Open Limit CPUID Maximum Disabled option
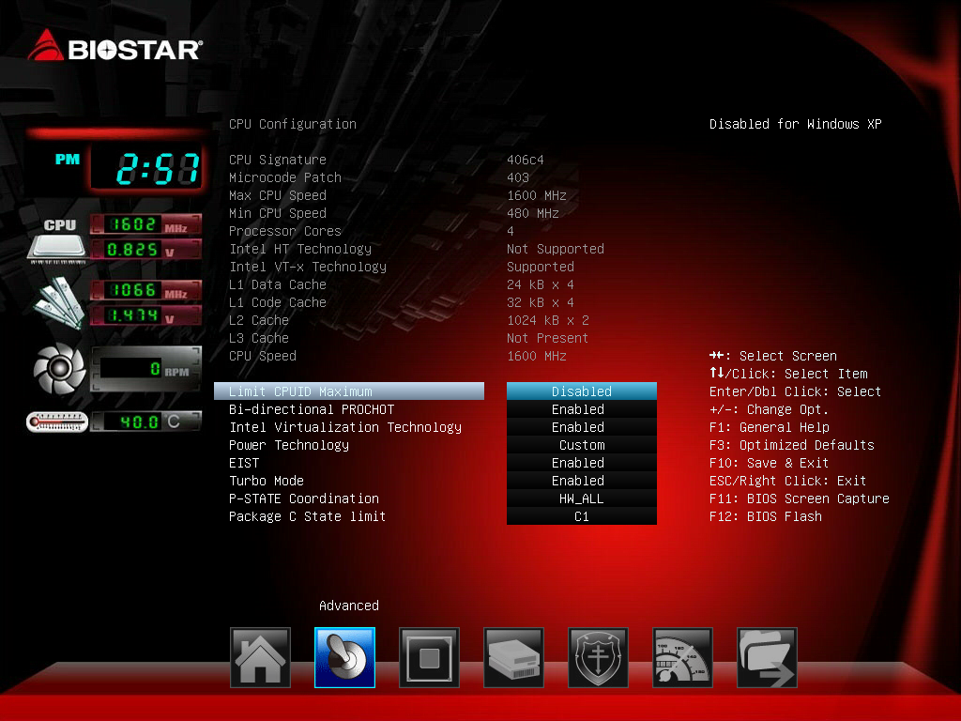This screenshot has height=721, width=961. point(582,391)
